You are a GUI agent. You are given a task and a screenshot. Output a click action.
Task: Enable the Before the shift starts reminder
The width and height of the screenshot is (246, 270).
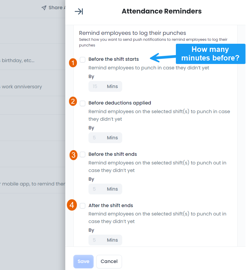[x=83, y=59]
